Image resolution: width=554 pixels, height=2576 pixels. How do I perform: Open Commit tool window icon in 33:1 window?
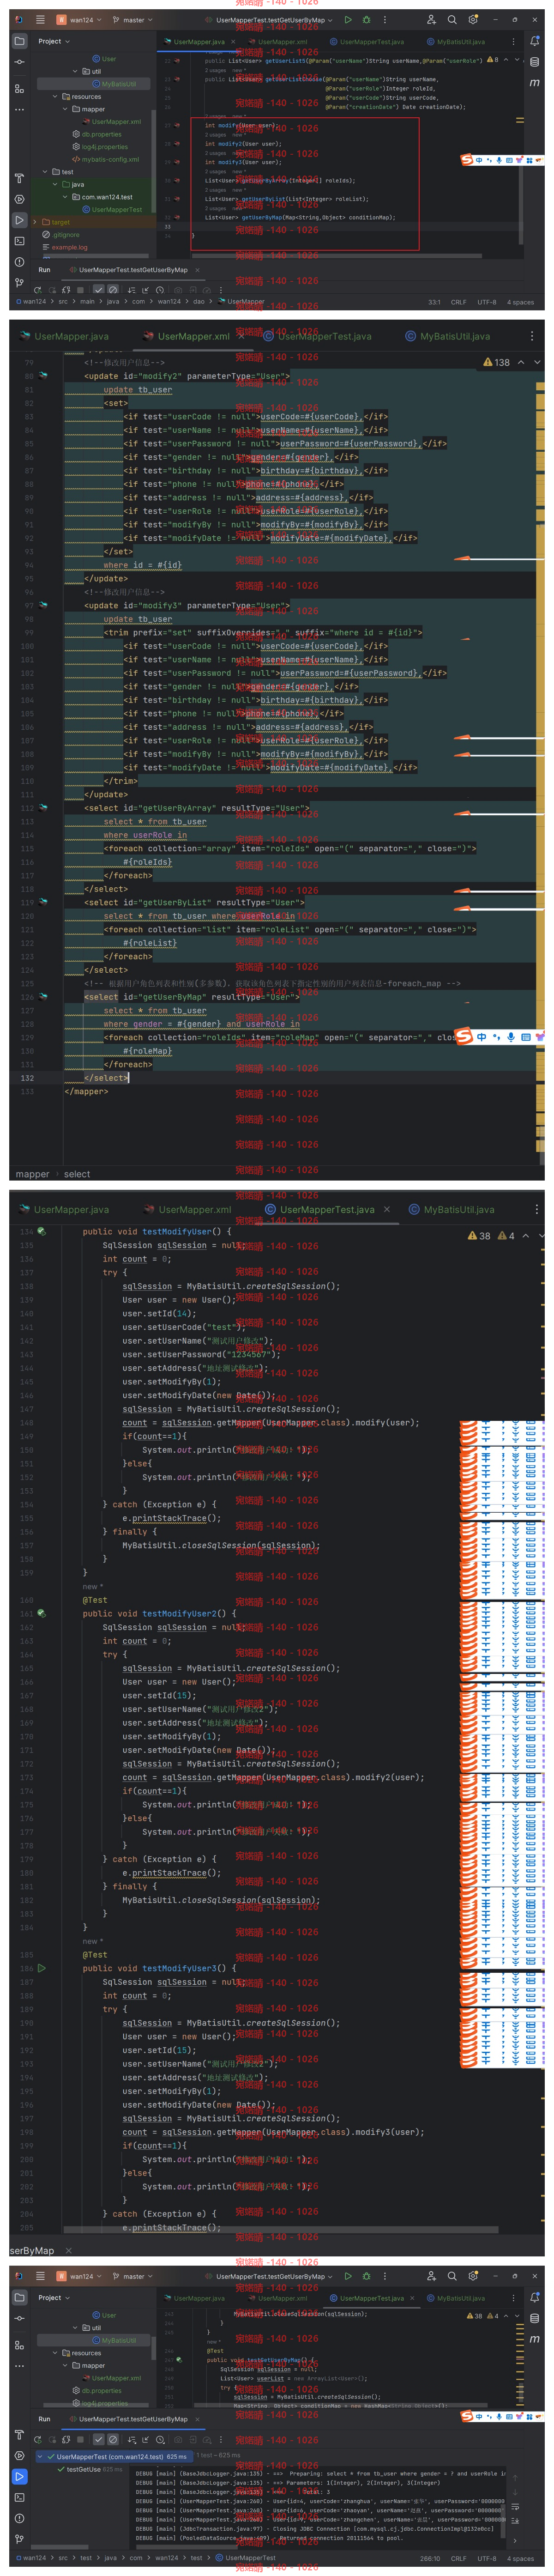pyautogui.click(x=19, y=62)
